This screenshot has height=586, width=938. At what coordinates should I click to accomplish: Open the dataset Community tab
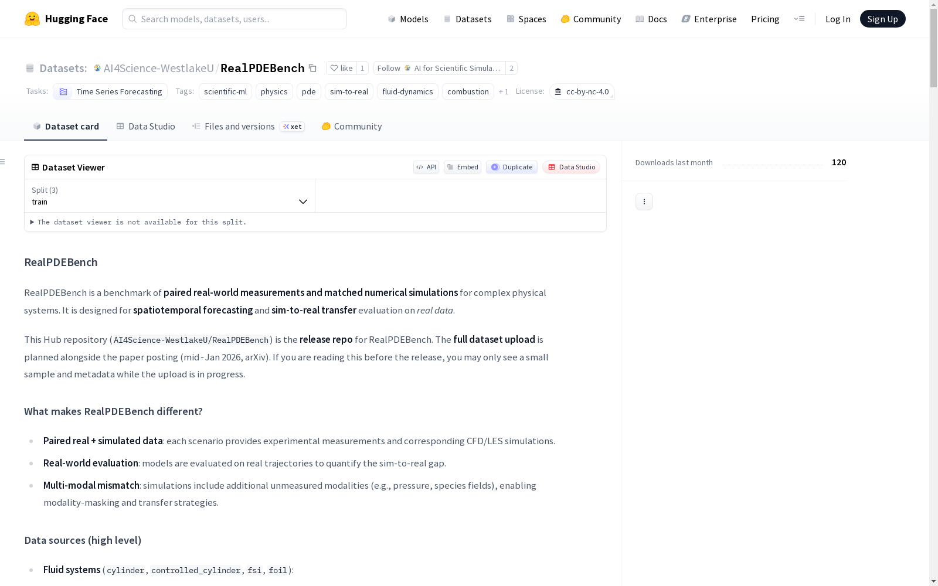352,127
